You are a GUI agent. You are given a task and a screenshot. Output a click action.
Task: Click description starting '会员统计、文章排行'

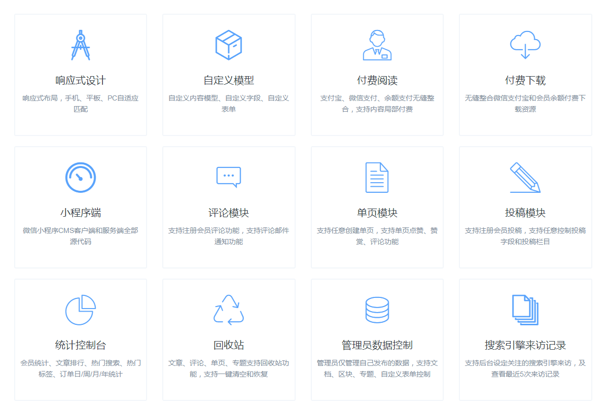point(81,368)
